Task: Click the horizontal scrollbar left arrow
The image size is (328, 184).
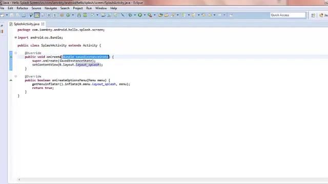Action: coord(19,179)
